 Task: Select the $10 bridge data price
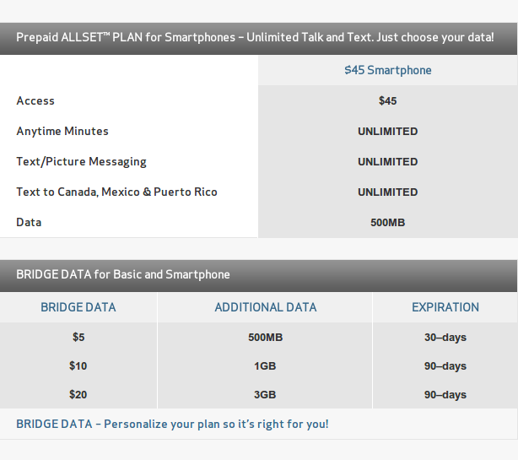click(78, 365)
